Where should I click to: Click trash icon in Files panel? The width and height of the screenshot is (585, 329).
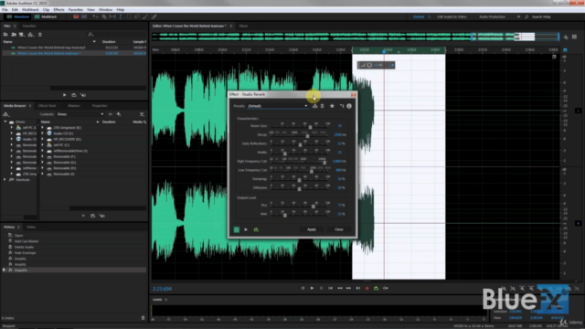tap(40, 35)
